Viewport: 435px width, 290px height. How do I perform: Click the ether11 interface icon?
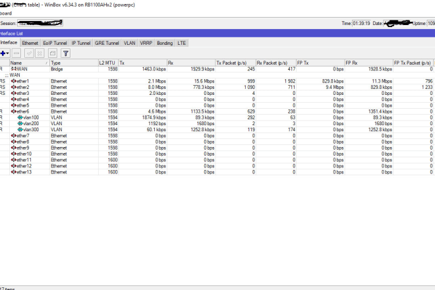pos(14,160)
